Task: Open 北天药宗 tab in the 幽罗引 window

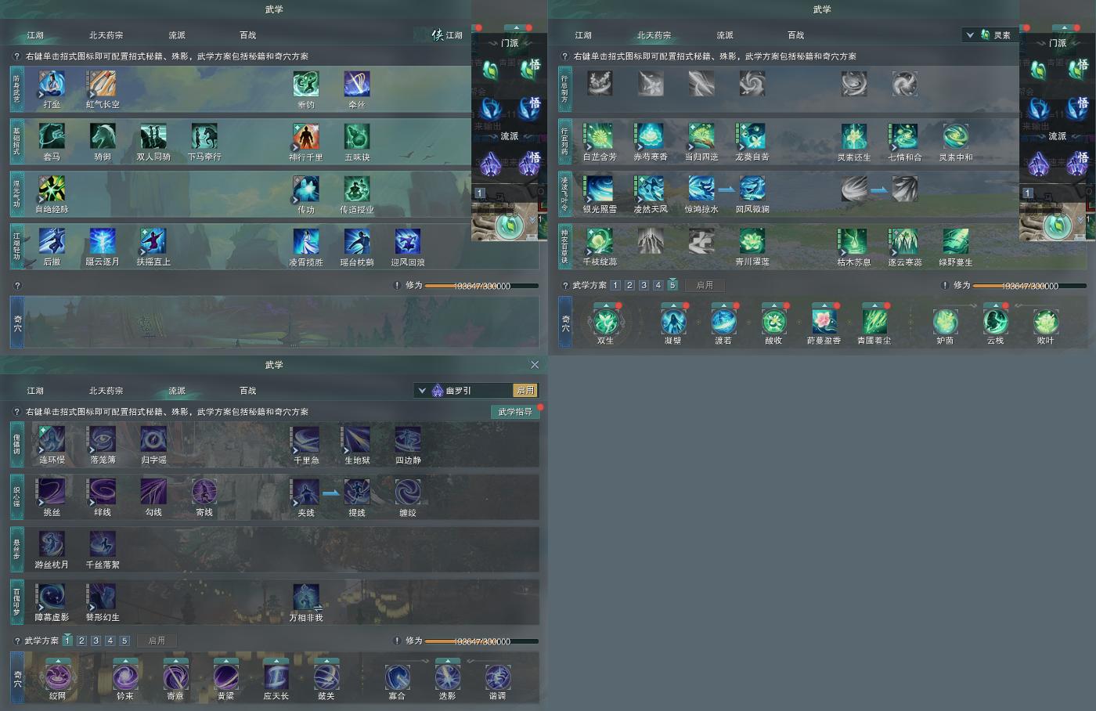Action: (106, 390)
